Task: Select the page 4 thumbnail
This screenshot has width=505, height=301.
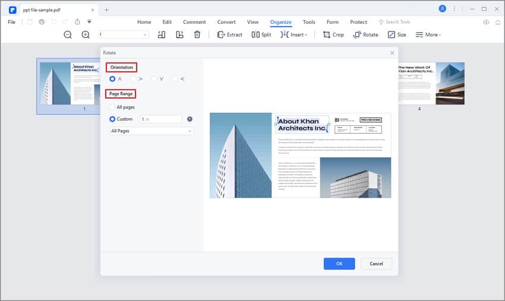Action: [431, 83]
